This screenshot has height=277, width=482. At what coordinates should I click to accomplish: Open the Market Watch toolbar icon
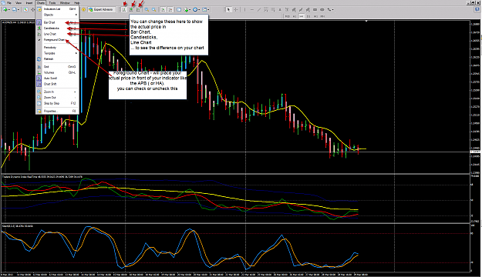tap(25, 9)
